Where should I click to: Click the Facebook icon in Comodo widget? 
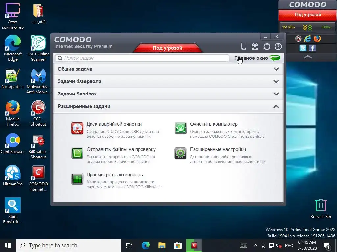[312, 48]
